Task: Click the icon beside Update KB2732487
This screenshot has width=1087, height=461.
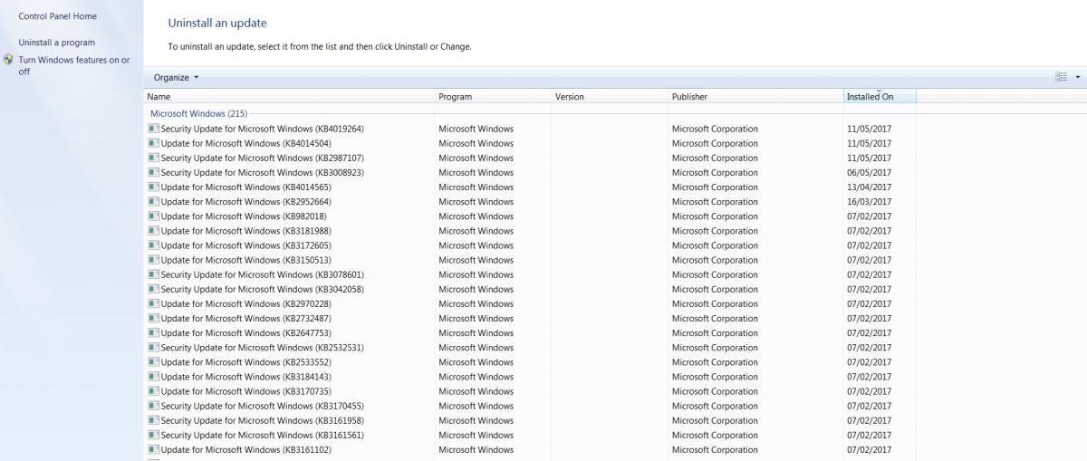Action: point(153,318)
